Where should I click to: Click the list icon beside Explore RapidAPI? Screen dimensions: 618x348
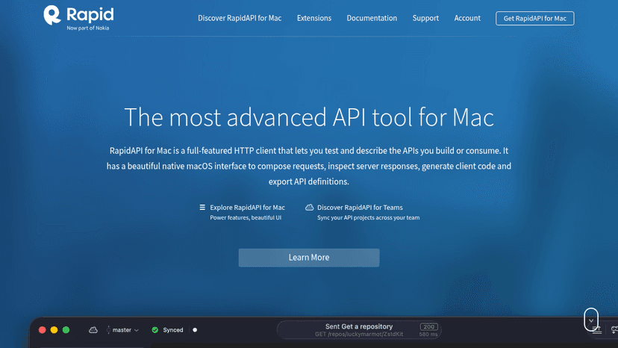coord(202,207)
